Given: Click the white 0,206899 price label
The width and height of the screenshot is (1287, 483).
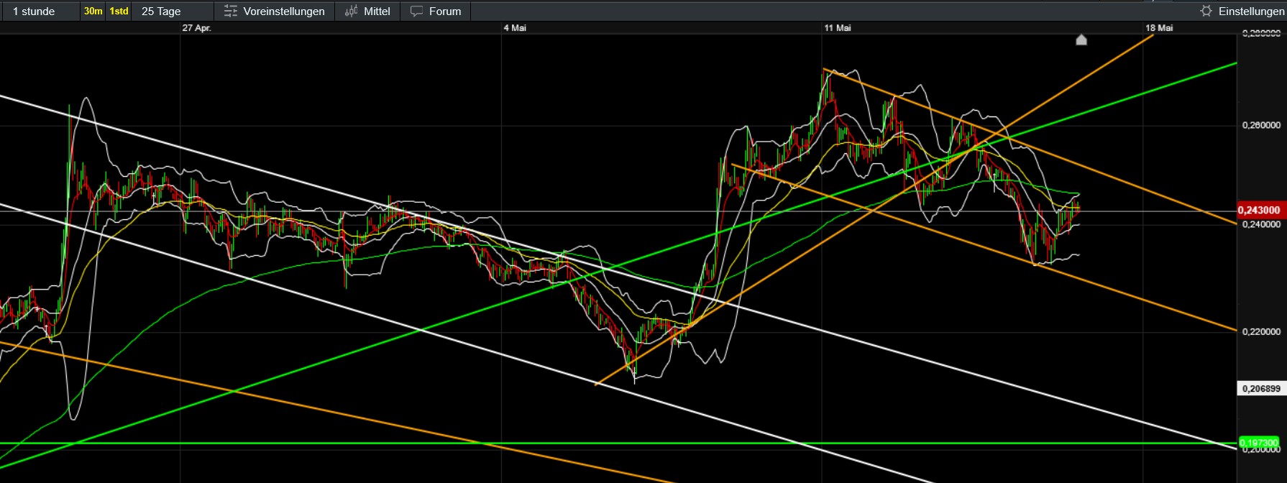Looking at the screenshot, I should point(1261,388).
